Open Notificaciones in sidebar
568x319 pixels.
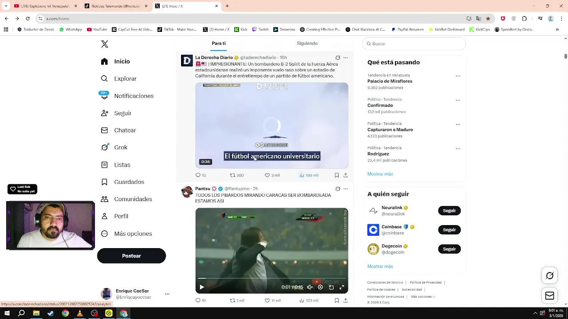click(x=127, y=96)
